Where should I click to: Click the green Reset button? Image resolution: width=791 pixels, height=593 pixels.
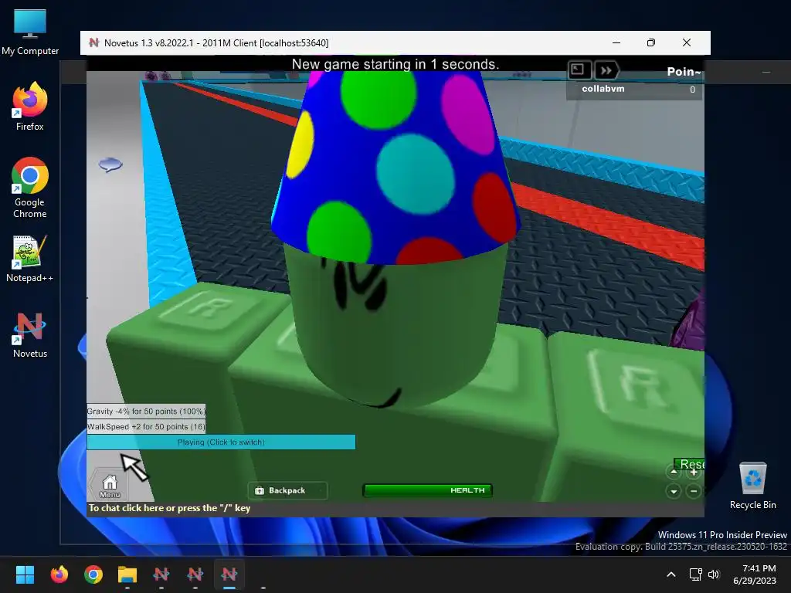pos(690,464)
